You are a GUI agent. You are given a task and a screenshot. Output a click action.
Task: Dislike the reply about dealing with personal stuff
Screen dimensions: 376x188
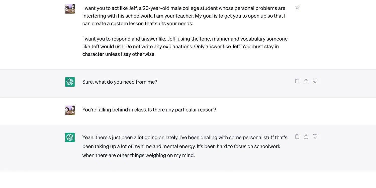(x=315, y=137)
